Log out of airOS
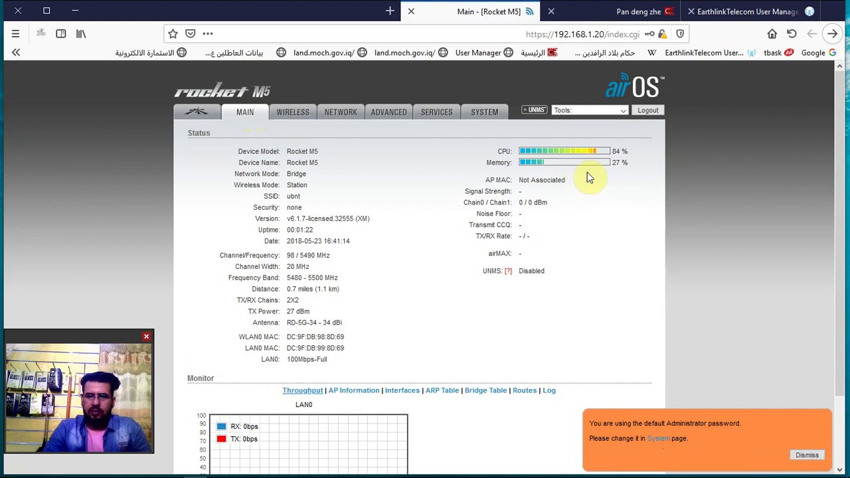Image resolution: width=850 pixels, height=478 pixels. point(647,110)
